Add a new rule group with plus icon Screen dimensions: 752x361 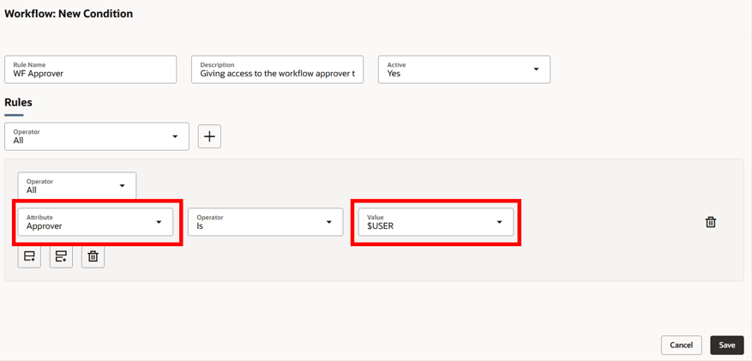pyautogui.click(x=209, y=136)
